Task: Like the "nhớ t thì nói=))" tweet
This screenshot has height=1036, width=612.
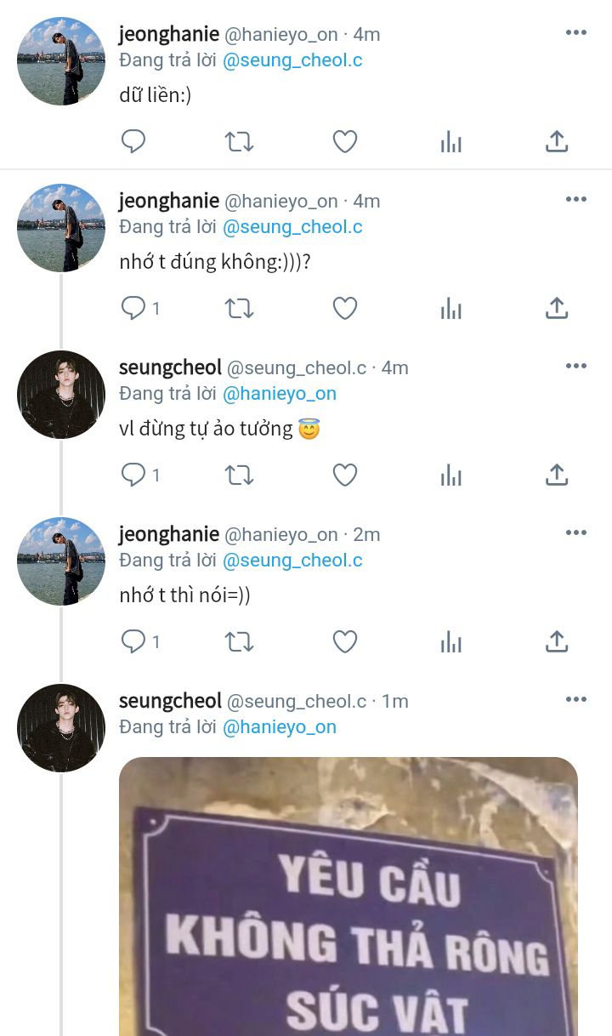Action: (x=344, y=641)
